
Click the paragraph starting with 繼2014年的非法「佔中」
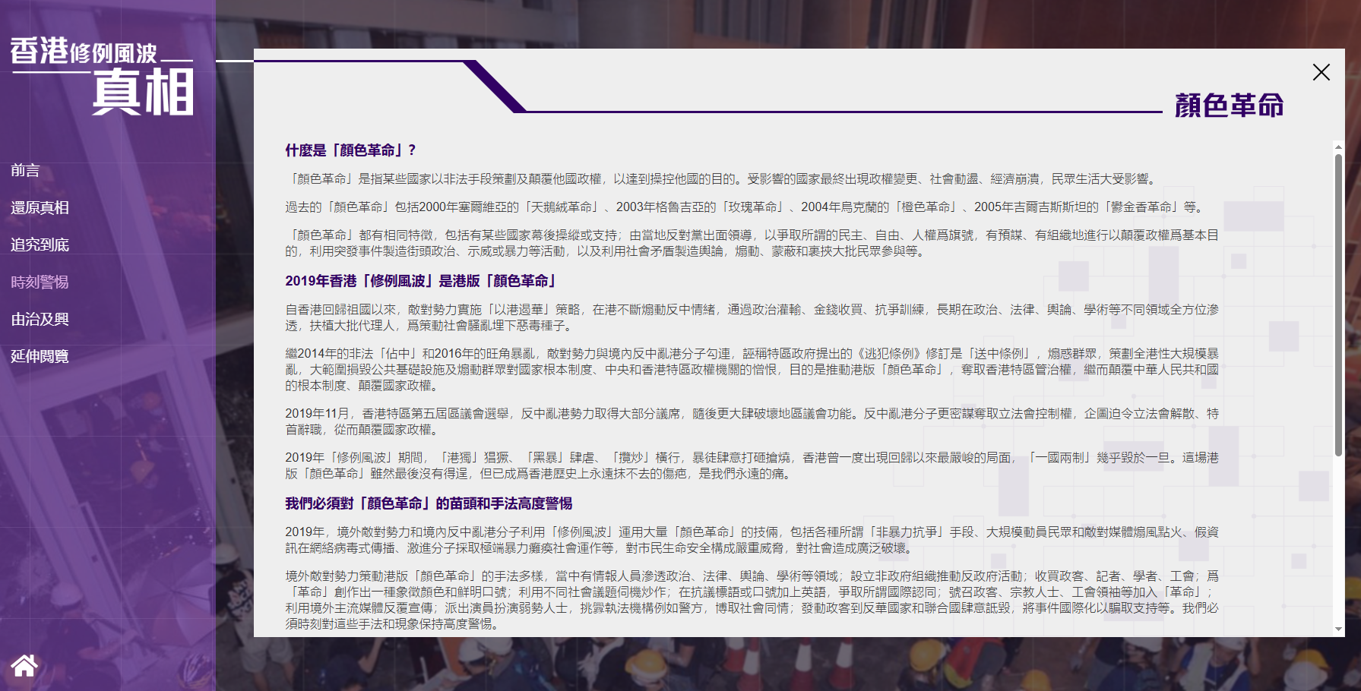751,369
